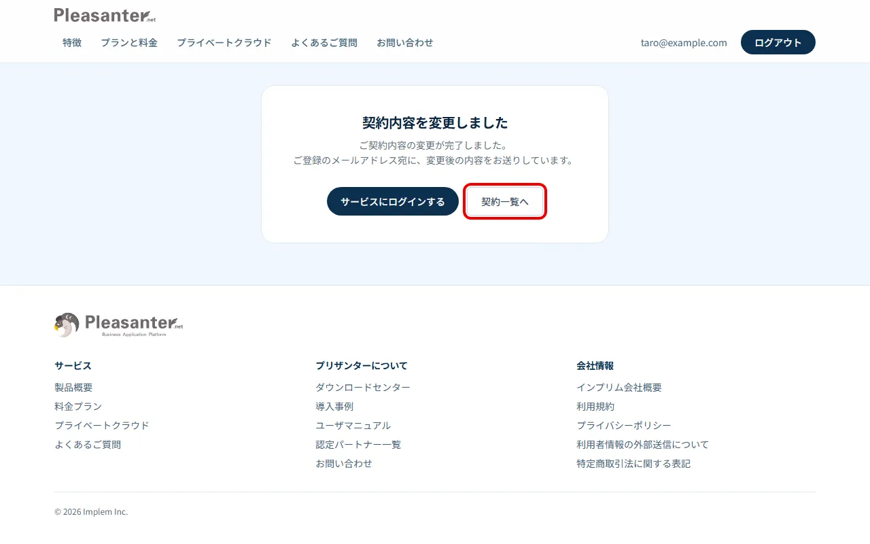This screenshot has width=870, height=544.
Task: Open よくあるご質問 in the top navigation
Action: point(324,42)
